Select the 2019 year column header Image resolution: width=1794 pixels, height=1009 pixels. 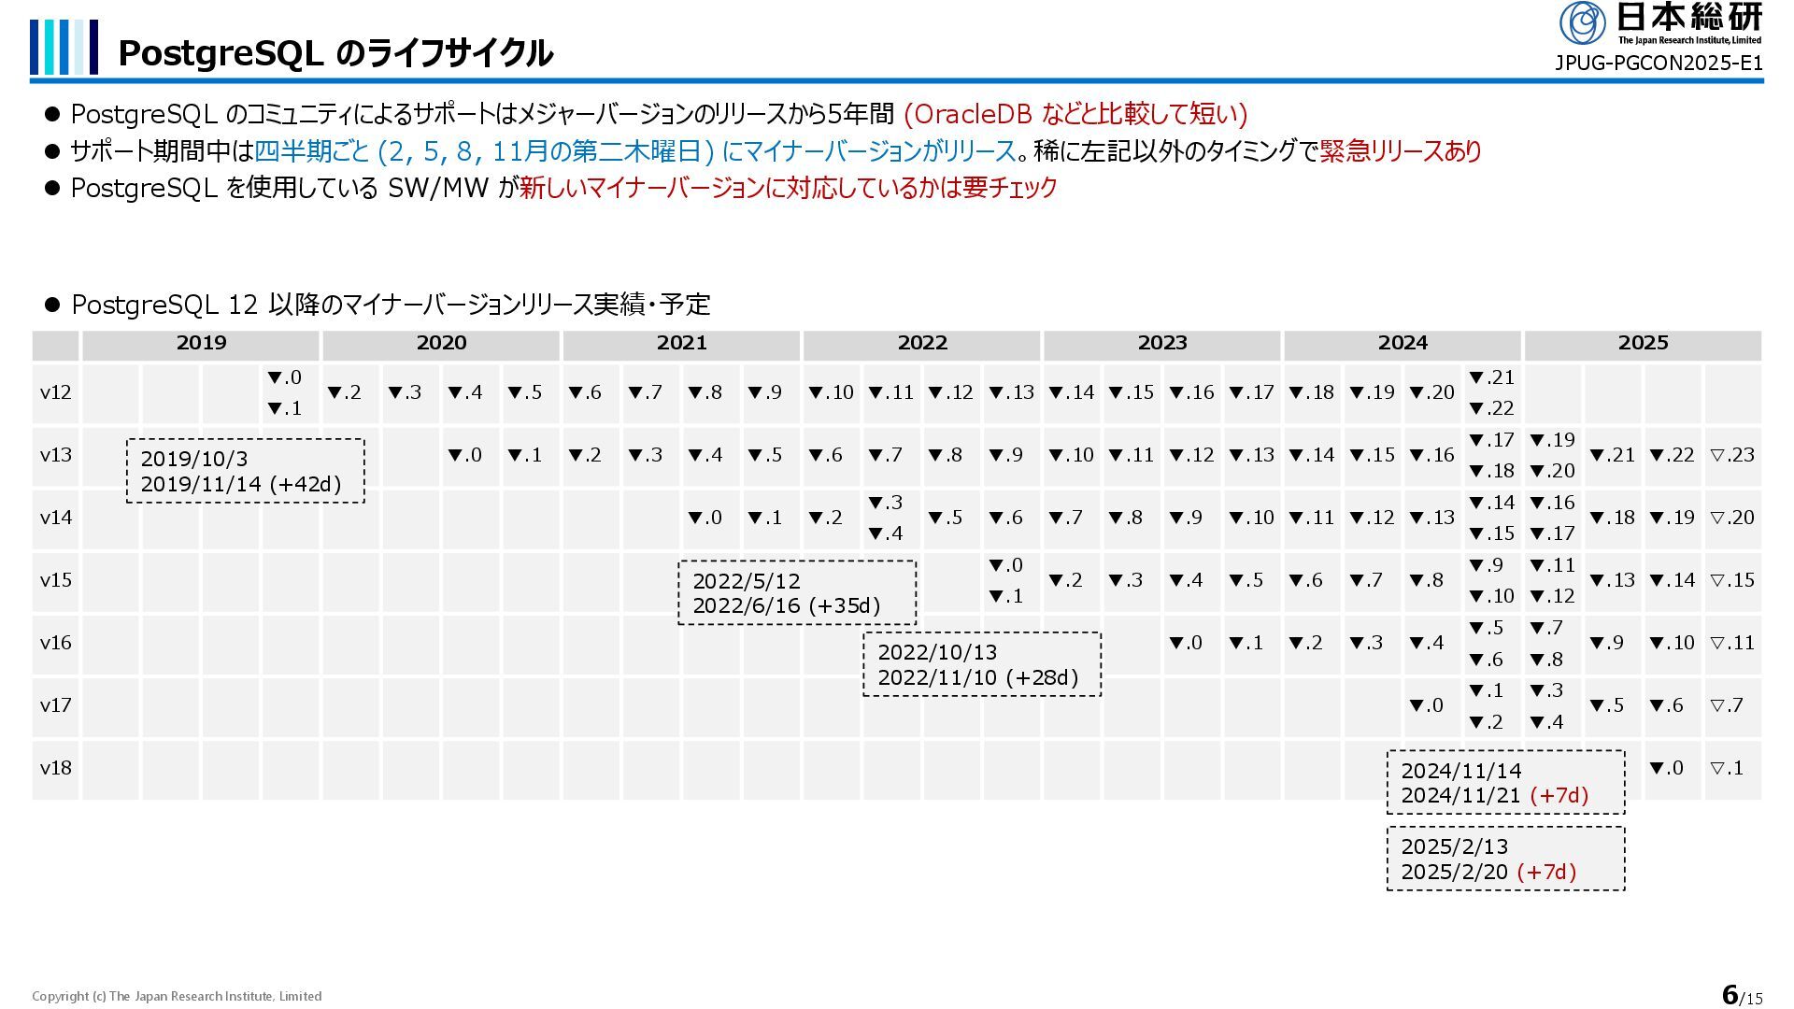point(201,343)
